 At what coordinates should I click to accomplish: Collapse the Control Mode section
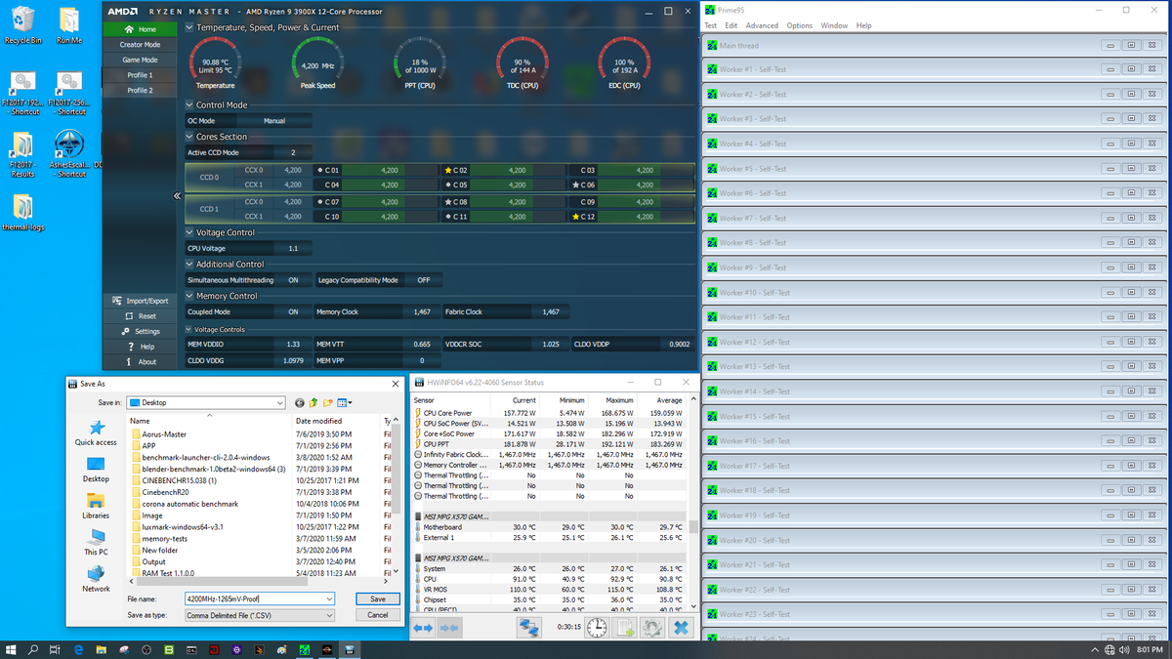click(189, 104)
